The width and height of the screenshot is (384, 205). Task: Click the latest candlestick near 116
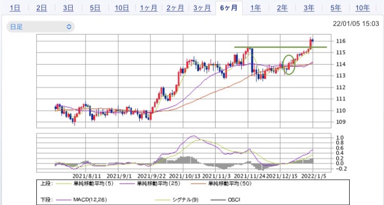click(312, 41)
